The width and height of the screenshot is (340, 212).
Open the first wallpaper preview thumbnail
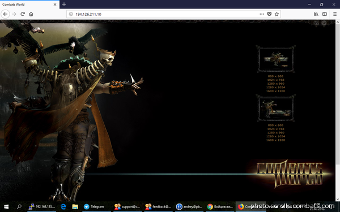click(275, 59)
